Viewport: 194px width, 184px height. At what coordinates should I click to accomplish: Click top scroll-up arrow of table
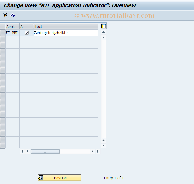click(x=104, y=32)
